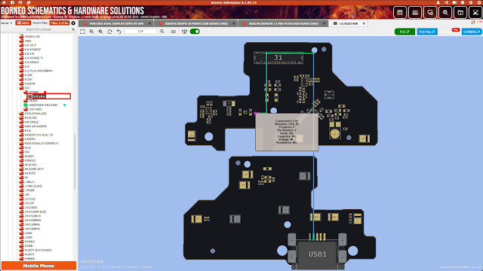Viewport: 483px width, 271px height.
Task: Click the header folder icon
Action: pyautogui.click(x=460, y=13)
